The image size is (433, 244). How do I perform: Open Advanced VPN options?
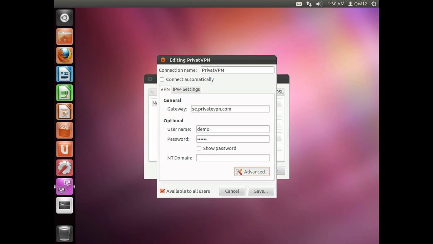coord(252,172)
